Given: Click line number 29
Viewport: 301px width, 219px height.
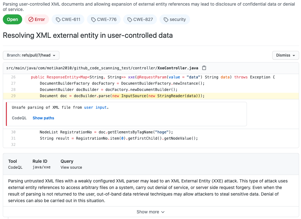Looking at the screenshot, I should [13, 96].
